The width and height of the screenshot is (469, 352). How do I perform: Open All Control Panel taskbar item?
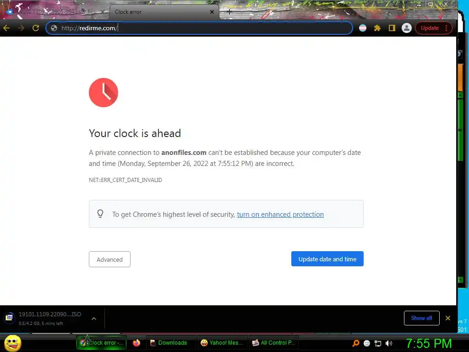tap(274, 343)
